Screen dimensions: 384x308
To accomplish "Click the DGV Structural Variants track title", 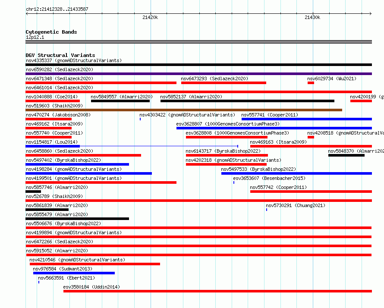I will coord(60,55).
